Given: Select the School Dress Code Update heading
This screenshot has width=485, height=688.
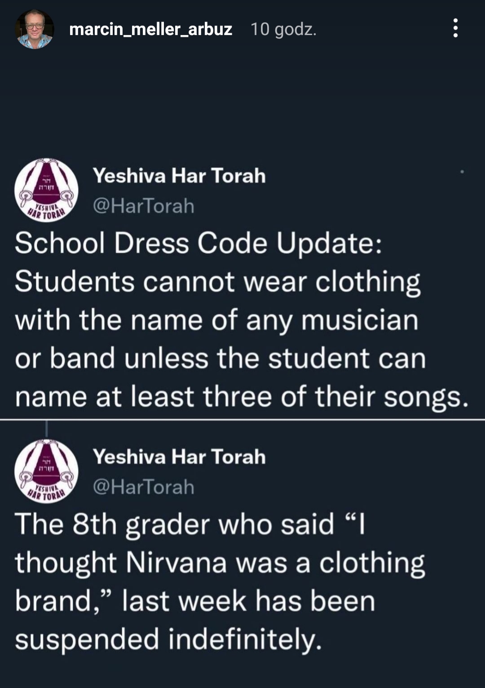Looking at the screenshot, I should pos(198,244).
